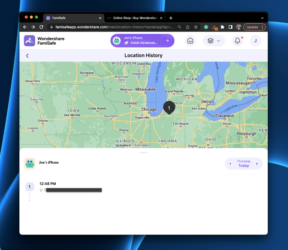The height and width of the screenshot is (250, 288).
Task: Click Grand Rapids label on the map
Action: 174,91
